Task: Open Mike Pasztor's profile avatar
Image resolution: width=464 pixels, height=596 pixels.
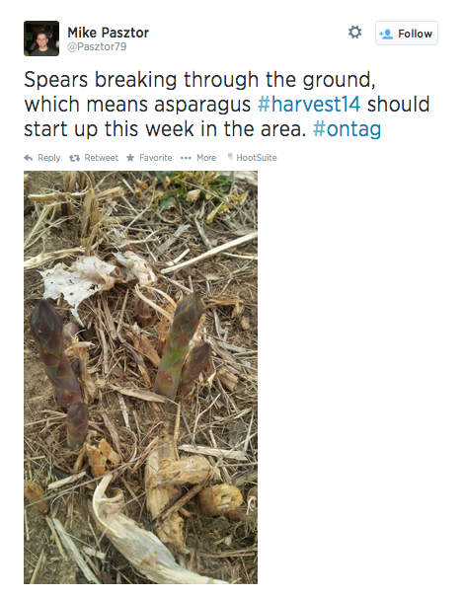Action: 41,38
